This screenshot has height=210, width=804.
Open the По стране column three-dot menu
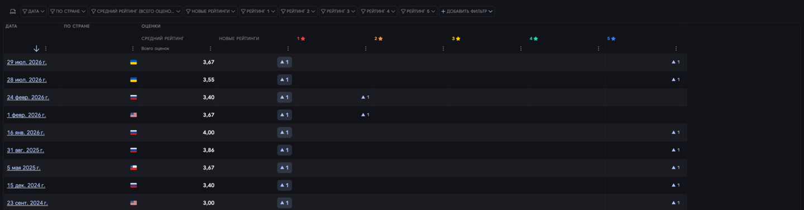(133, 48)
